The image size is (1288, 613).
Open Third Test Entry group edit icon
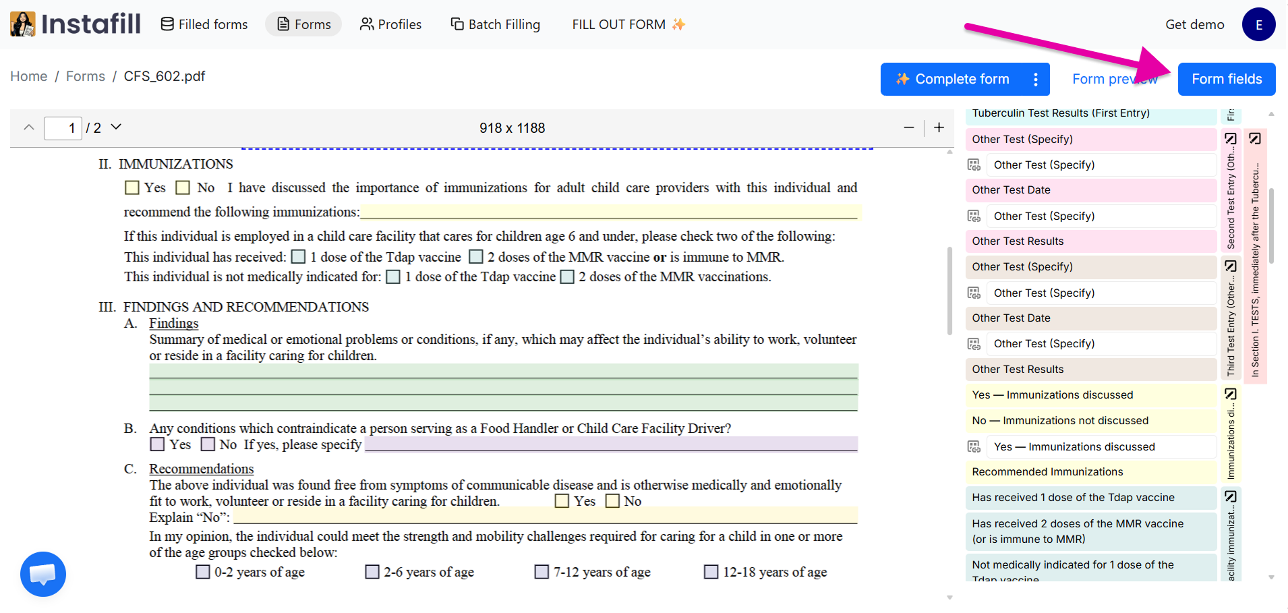(x=1231, y=266)
